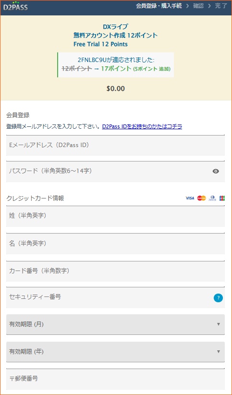
Task: Click the D2PASS logo
Action: pyautogui.click(x=15, y=6)
